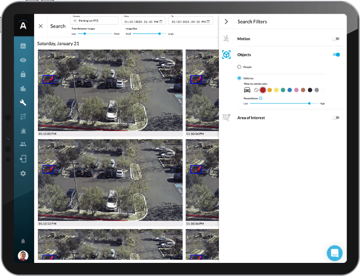Enable the Area of Interest switch
Screen dimensions: 360x276
click(x=336, y=118)
